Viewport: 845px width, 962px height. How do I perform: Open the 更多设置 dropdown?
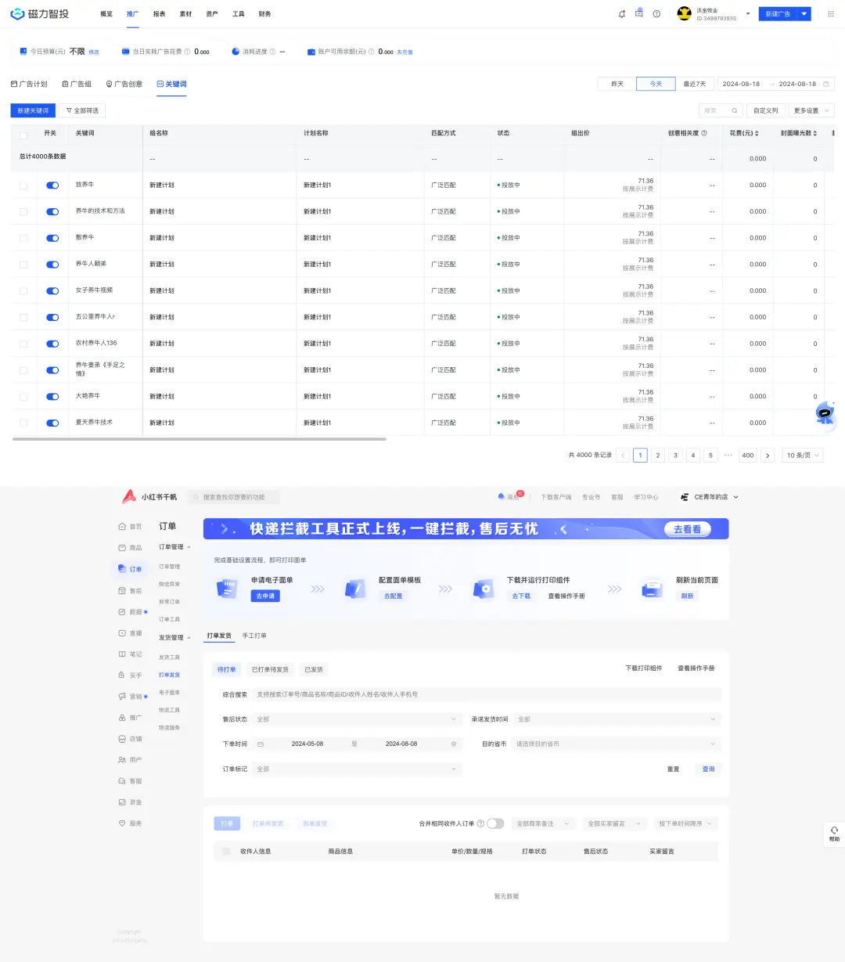click(811, 110)
